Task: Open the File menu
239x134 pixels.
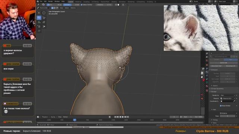Action: pos(41,1)
